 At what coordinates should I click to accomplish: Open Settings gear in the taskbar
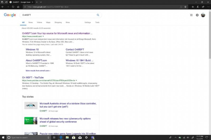click(x=87, y=137)
